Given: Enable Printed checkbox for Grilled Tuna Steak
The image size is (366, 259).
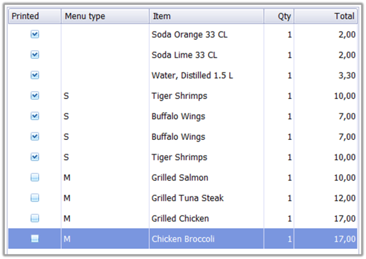Looking at the screenshot, I should [x=35, y=198].
